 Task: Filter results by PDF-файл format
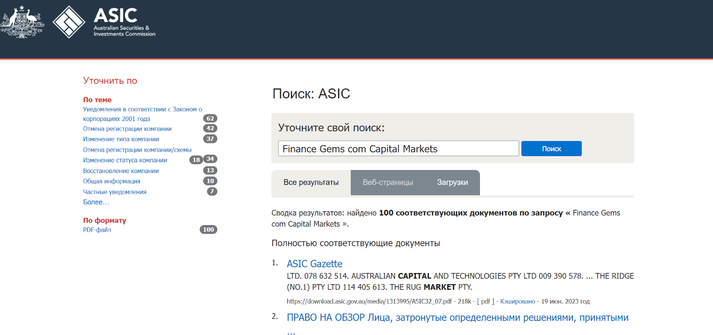(97, 230)
